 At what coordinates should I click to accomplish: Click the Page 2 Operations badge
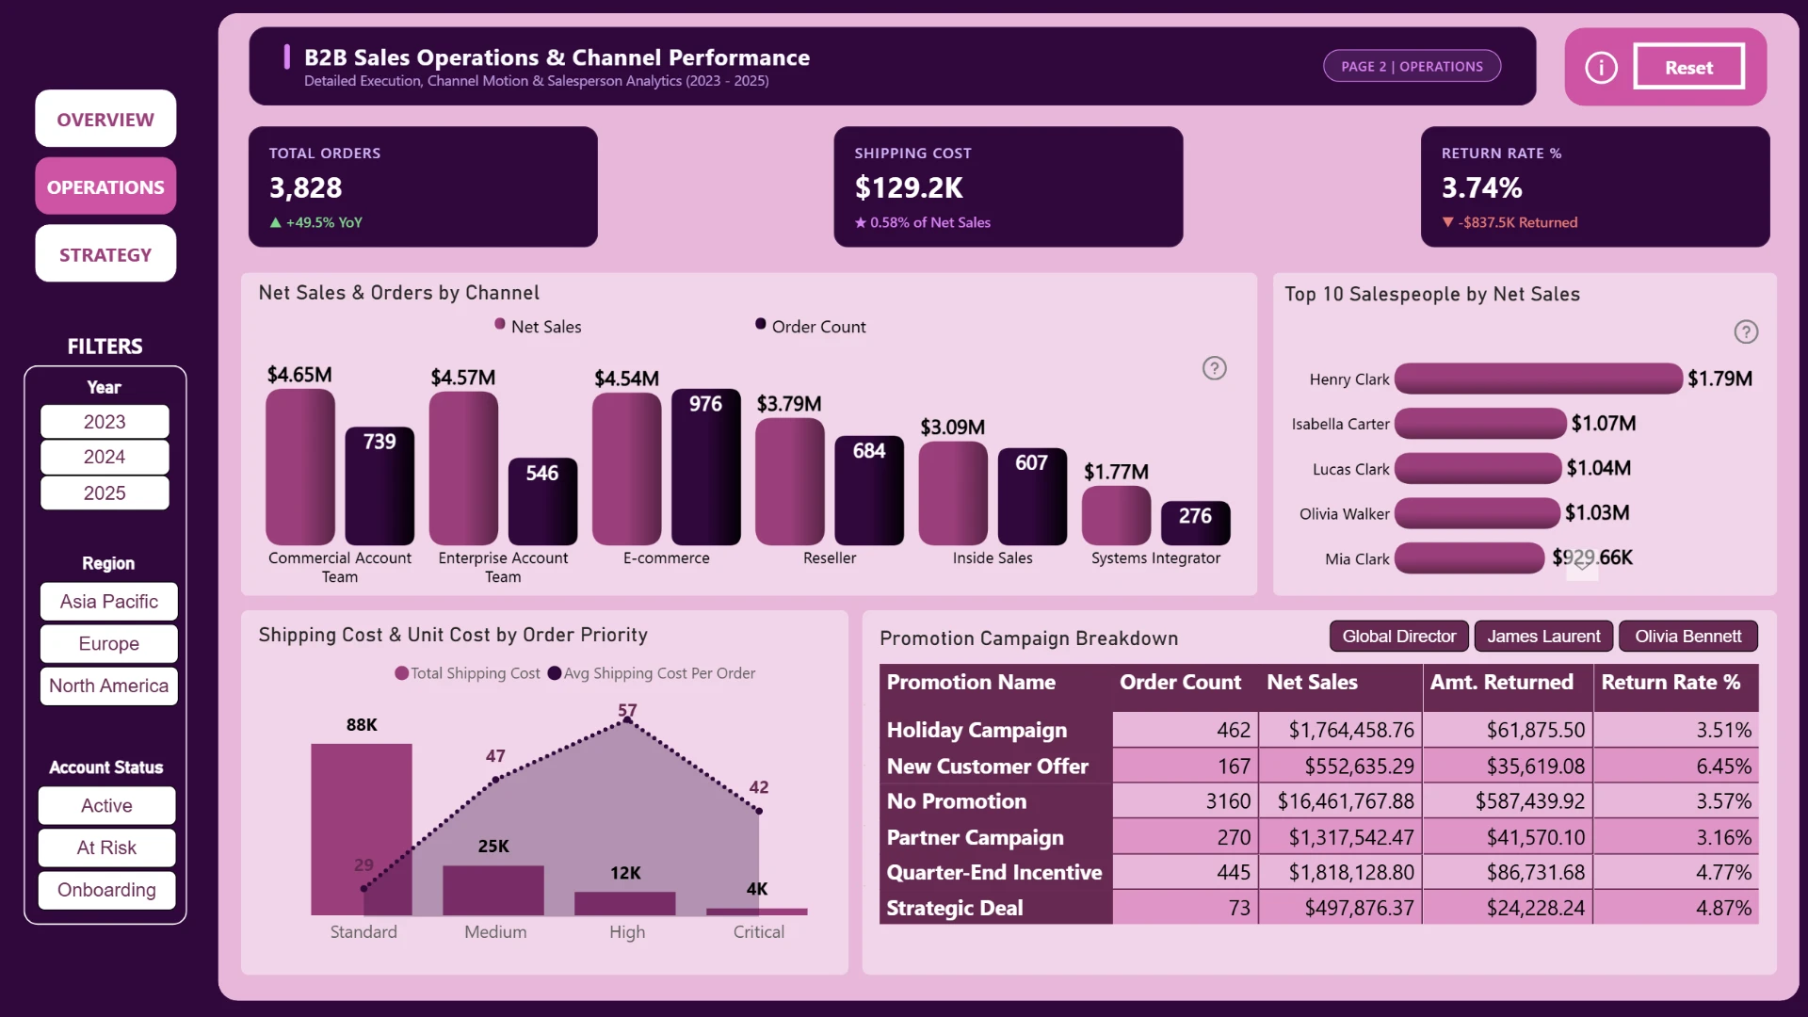[x=1412, y=66]
